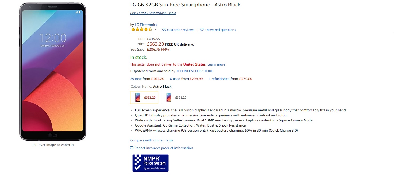The image size is (395, 175).
Task: Click the speech bubble report icon
Action: 132,148
